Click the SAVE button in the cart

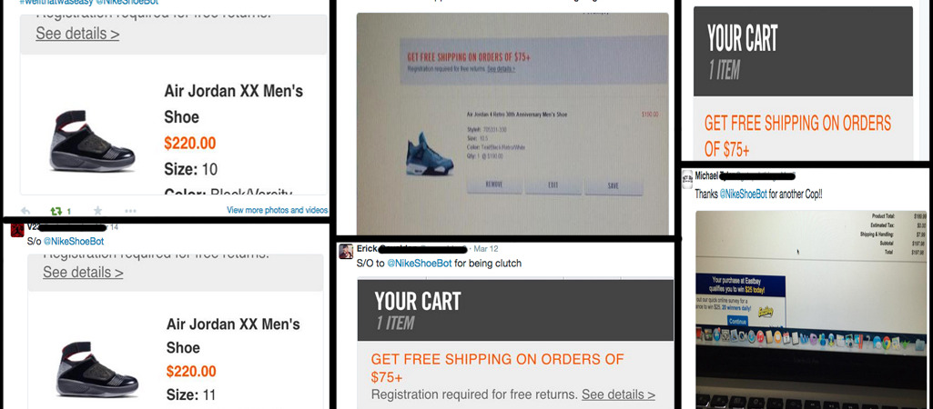coord(614,186)
